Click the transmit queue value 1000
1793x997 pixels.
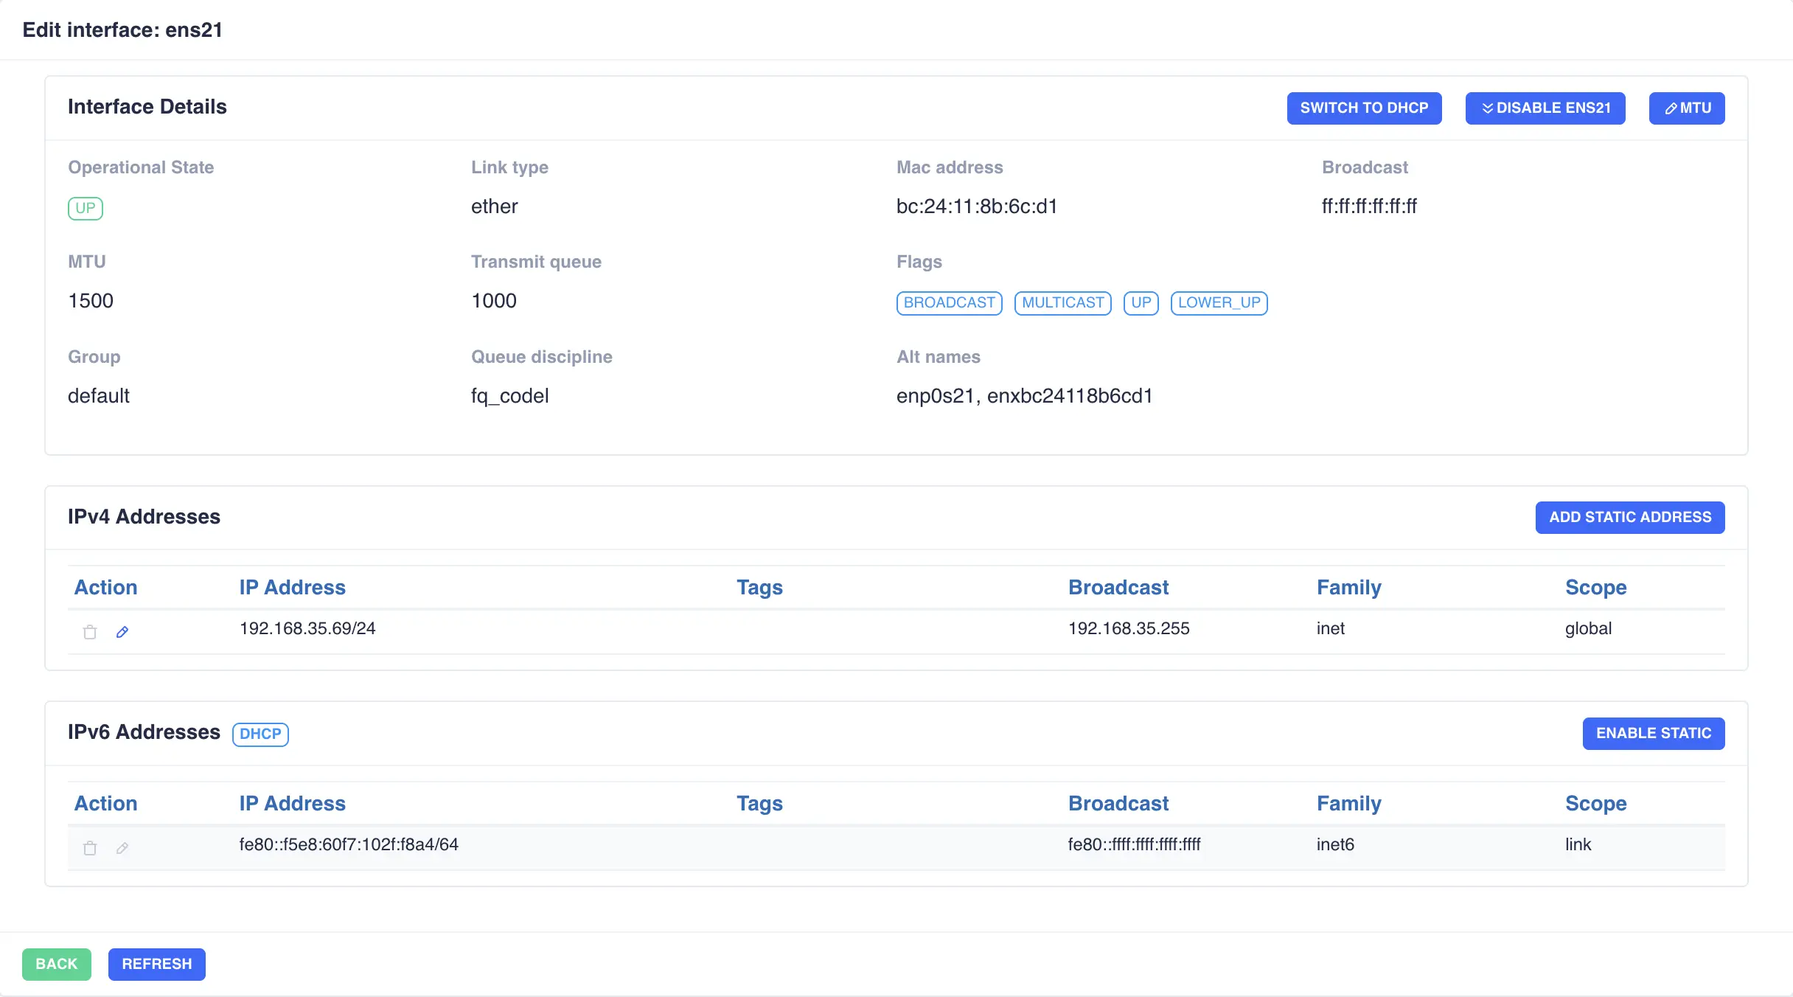(x=494, y=301)
